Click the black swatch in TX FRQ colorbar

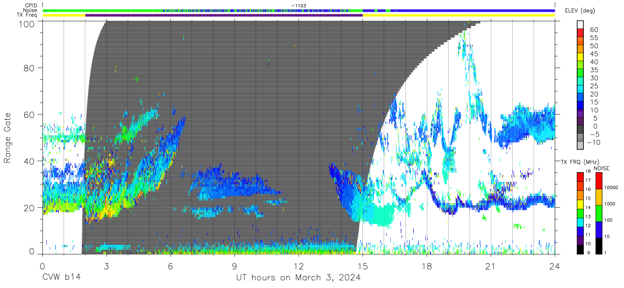pos(580,249)
